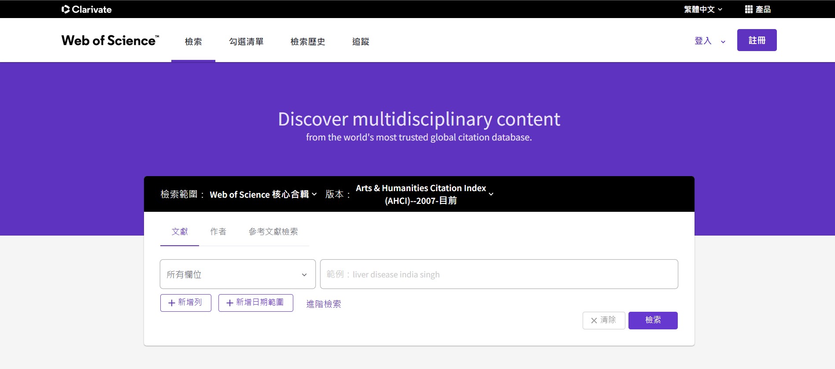Click the search query input field

[499, 274]
